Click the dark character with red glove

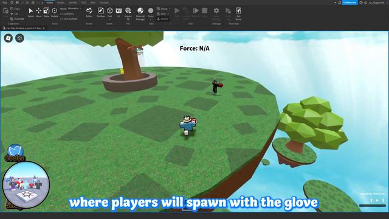pyautogui.click(x=217, y=86)
